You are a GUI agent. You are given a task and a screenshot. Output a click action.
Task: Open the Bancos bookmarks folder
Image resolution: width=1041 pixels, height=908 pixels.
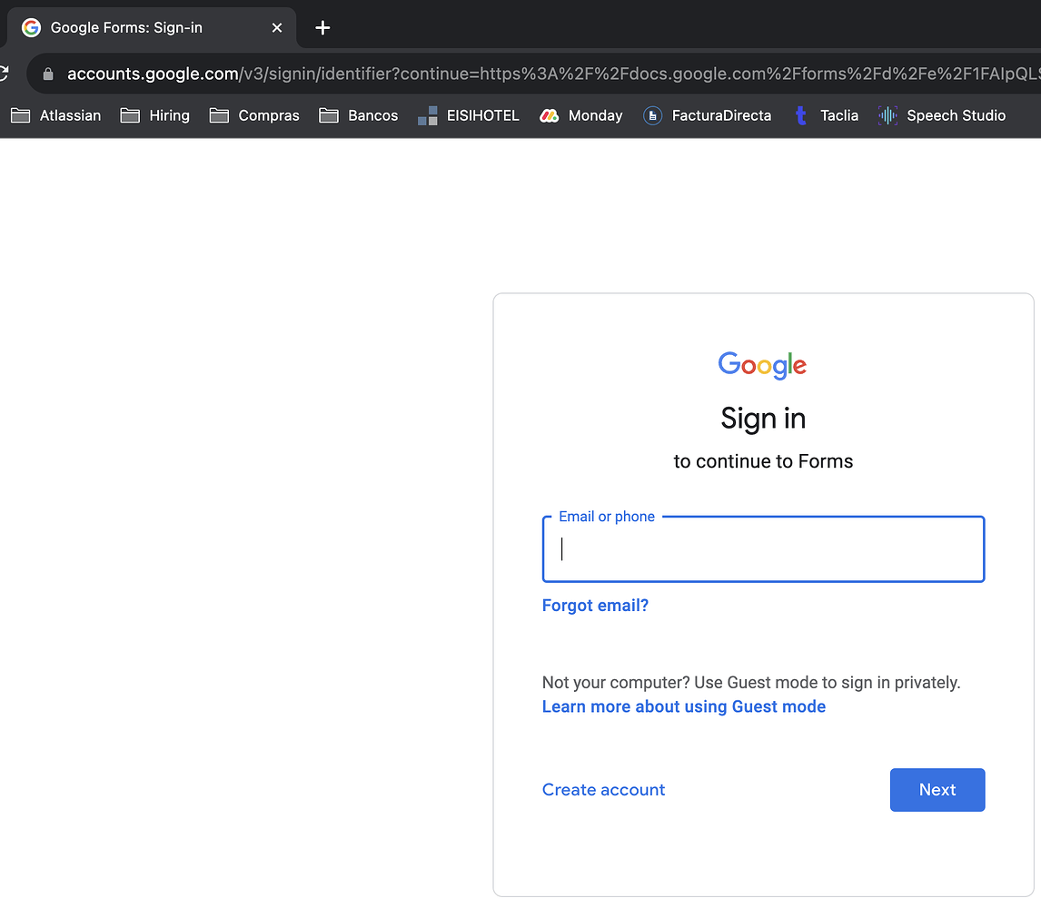pyautogui.click(x=359, y=115)
